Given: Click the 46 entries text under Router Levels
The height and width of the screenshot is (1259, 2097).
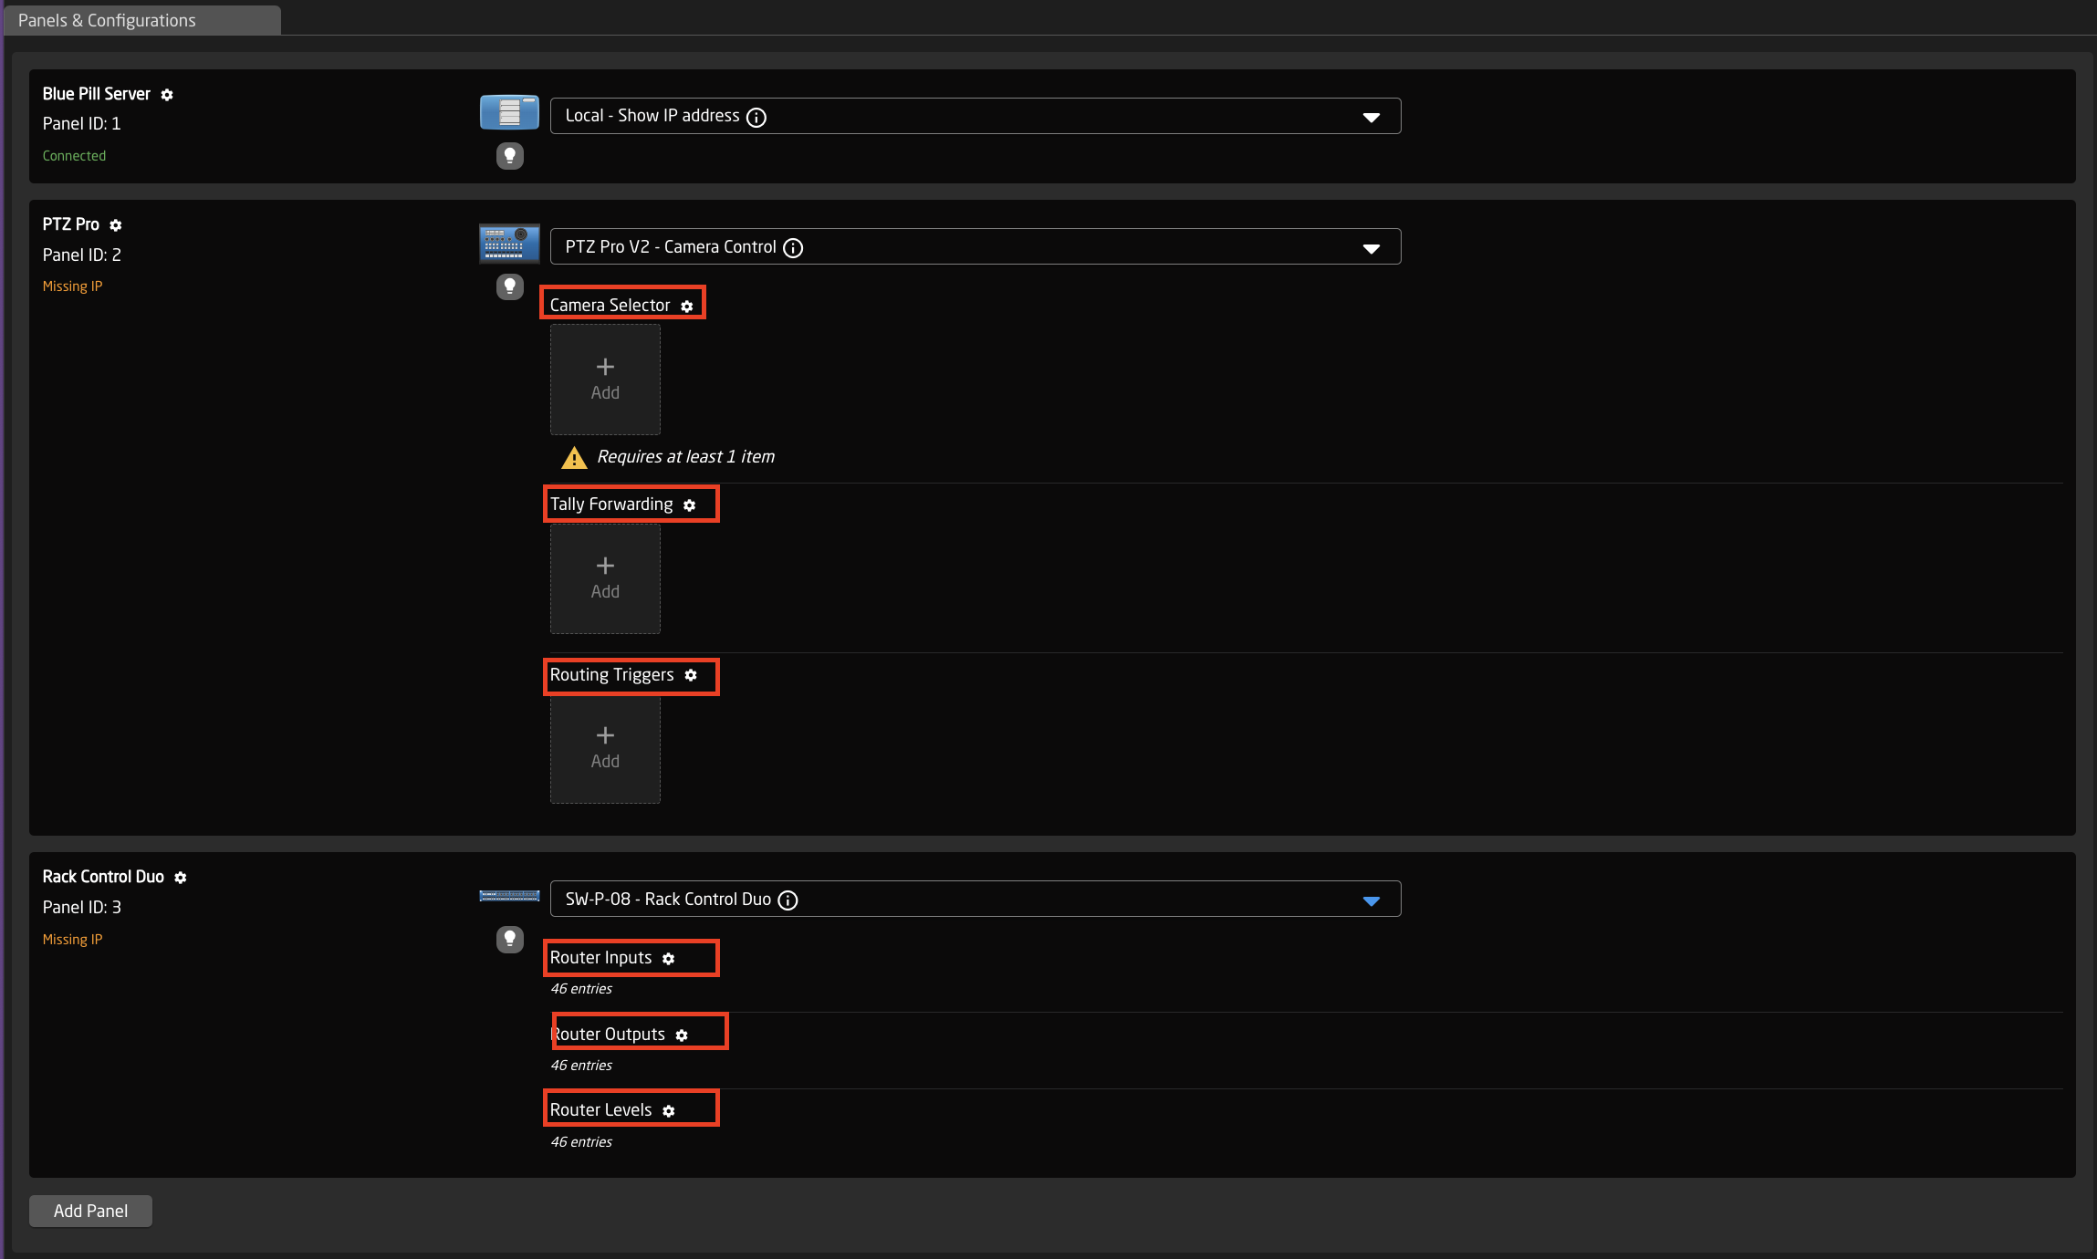Looking at the screenshot, I should point(581,1142).
